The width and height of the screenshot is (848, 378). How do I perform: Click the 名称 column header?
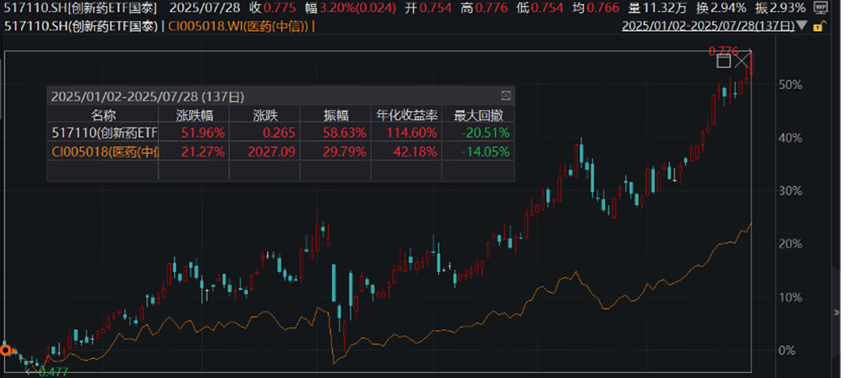[x=103, y=115]
